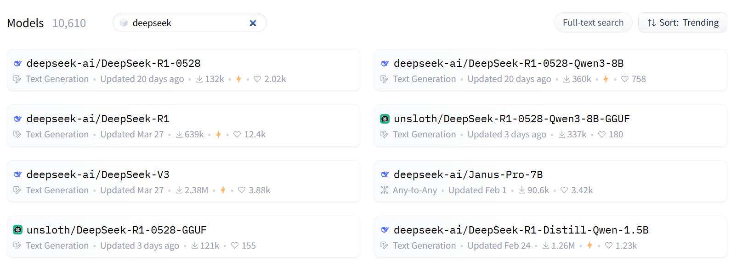Image resolution: width=731 pixels, height=261 pixels.
Task: Click lightning inference icon on DeepSeek-V3 card
Action: [x=223, y=190]
